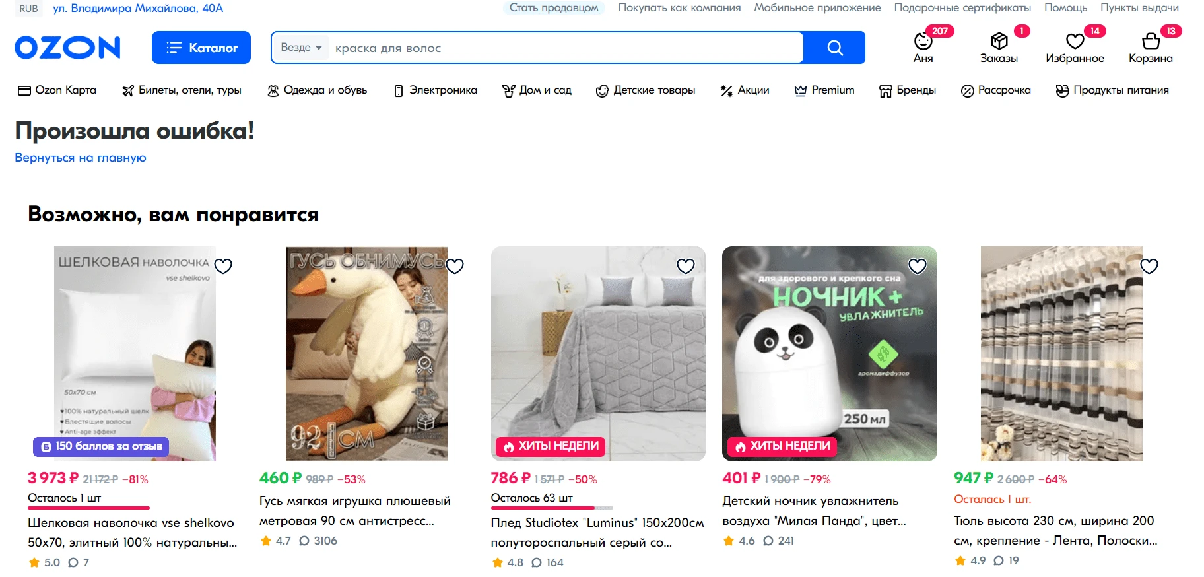1204x577 pixels.
Task: Open the Детские товары category
Action: pos(645,90)
